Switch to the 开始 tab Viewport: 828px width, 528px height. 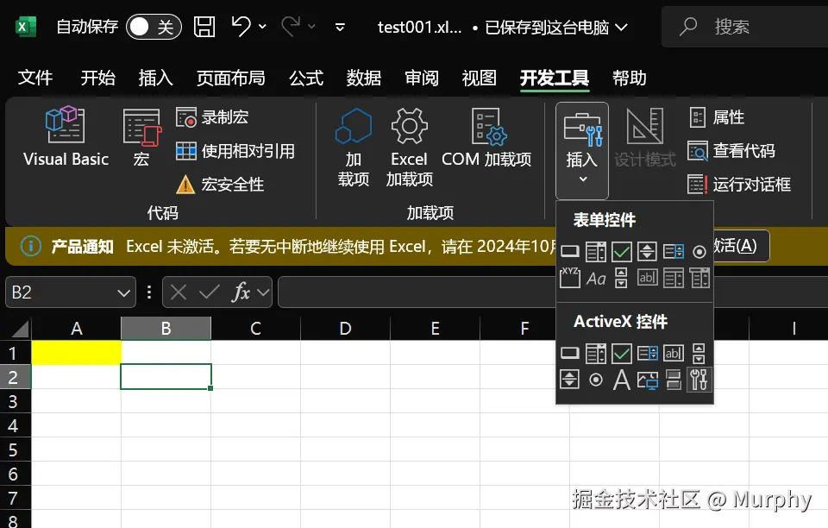click(x=97, y=78)
